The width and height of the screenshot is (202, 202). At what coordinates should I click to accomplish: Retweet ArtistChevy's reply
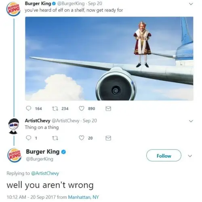pyautogui.click(x=55, y=138)
